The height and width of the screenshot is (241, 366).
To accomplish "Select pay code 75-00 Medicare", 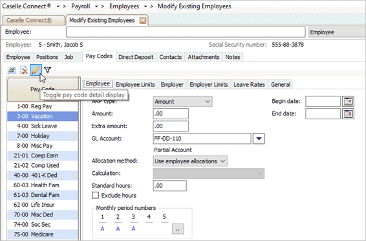I will (43, 235).
